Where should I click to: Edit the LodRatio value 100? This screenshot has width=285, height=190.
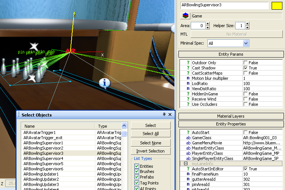(x=262, y=83)
